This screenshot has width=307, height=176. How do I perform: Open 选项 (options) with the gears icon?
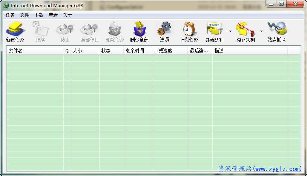(164, 32)
